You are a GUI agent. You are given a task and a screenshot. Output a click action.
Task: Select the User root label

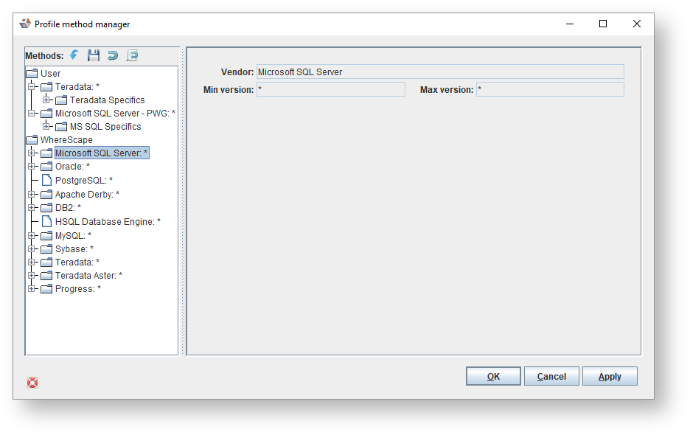pos(50,74)
